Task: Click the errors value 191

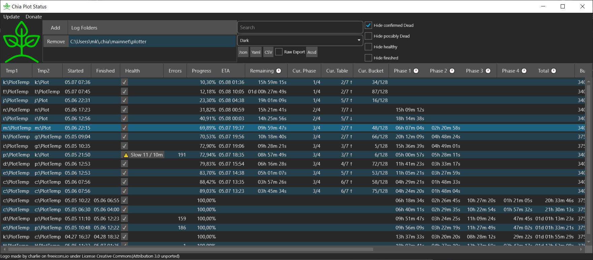Action: [x=182, y=155]
